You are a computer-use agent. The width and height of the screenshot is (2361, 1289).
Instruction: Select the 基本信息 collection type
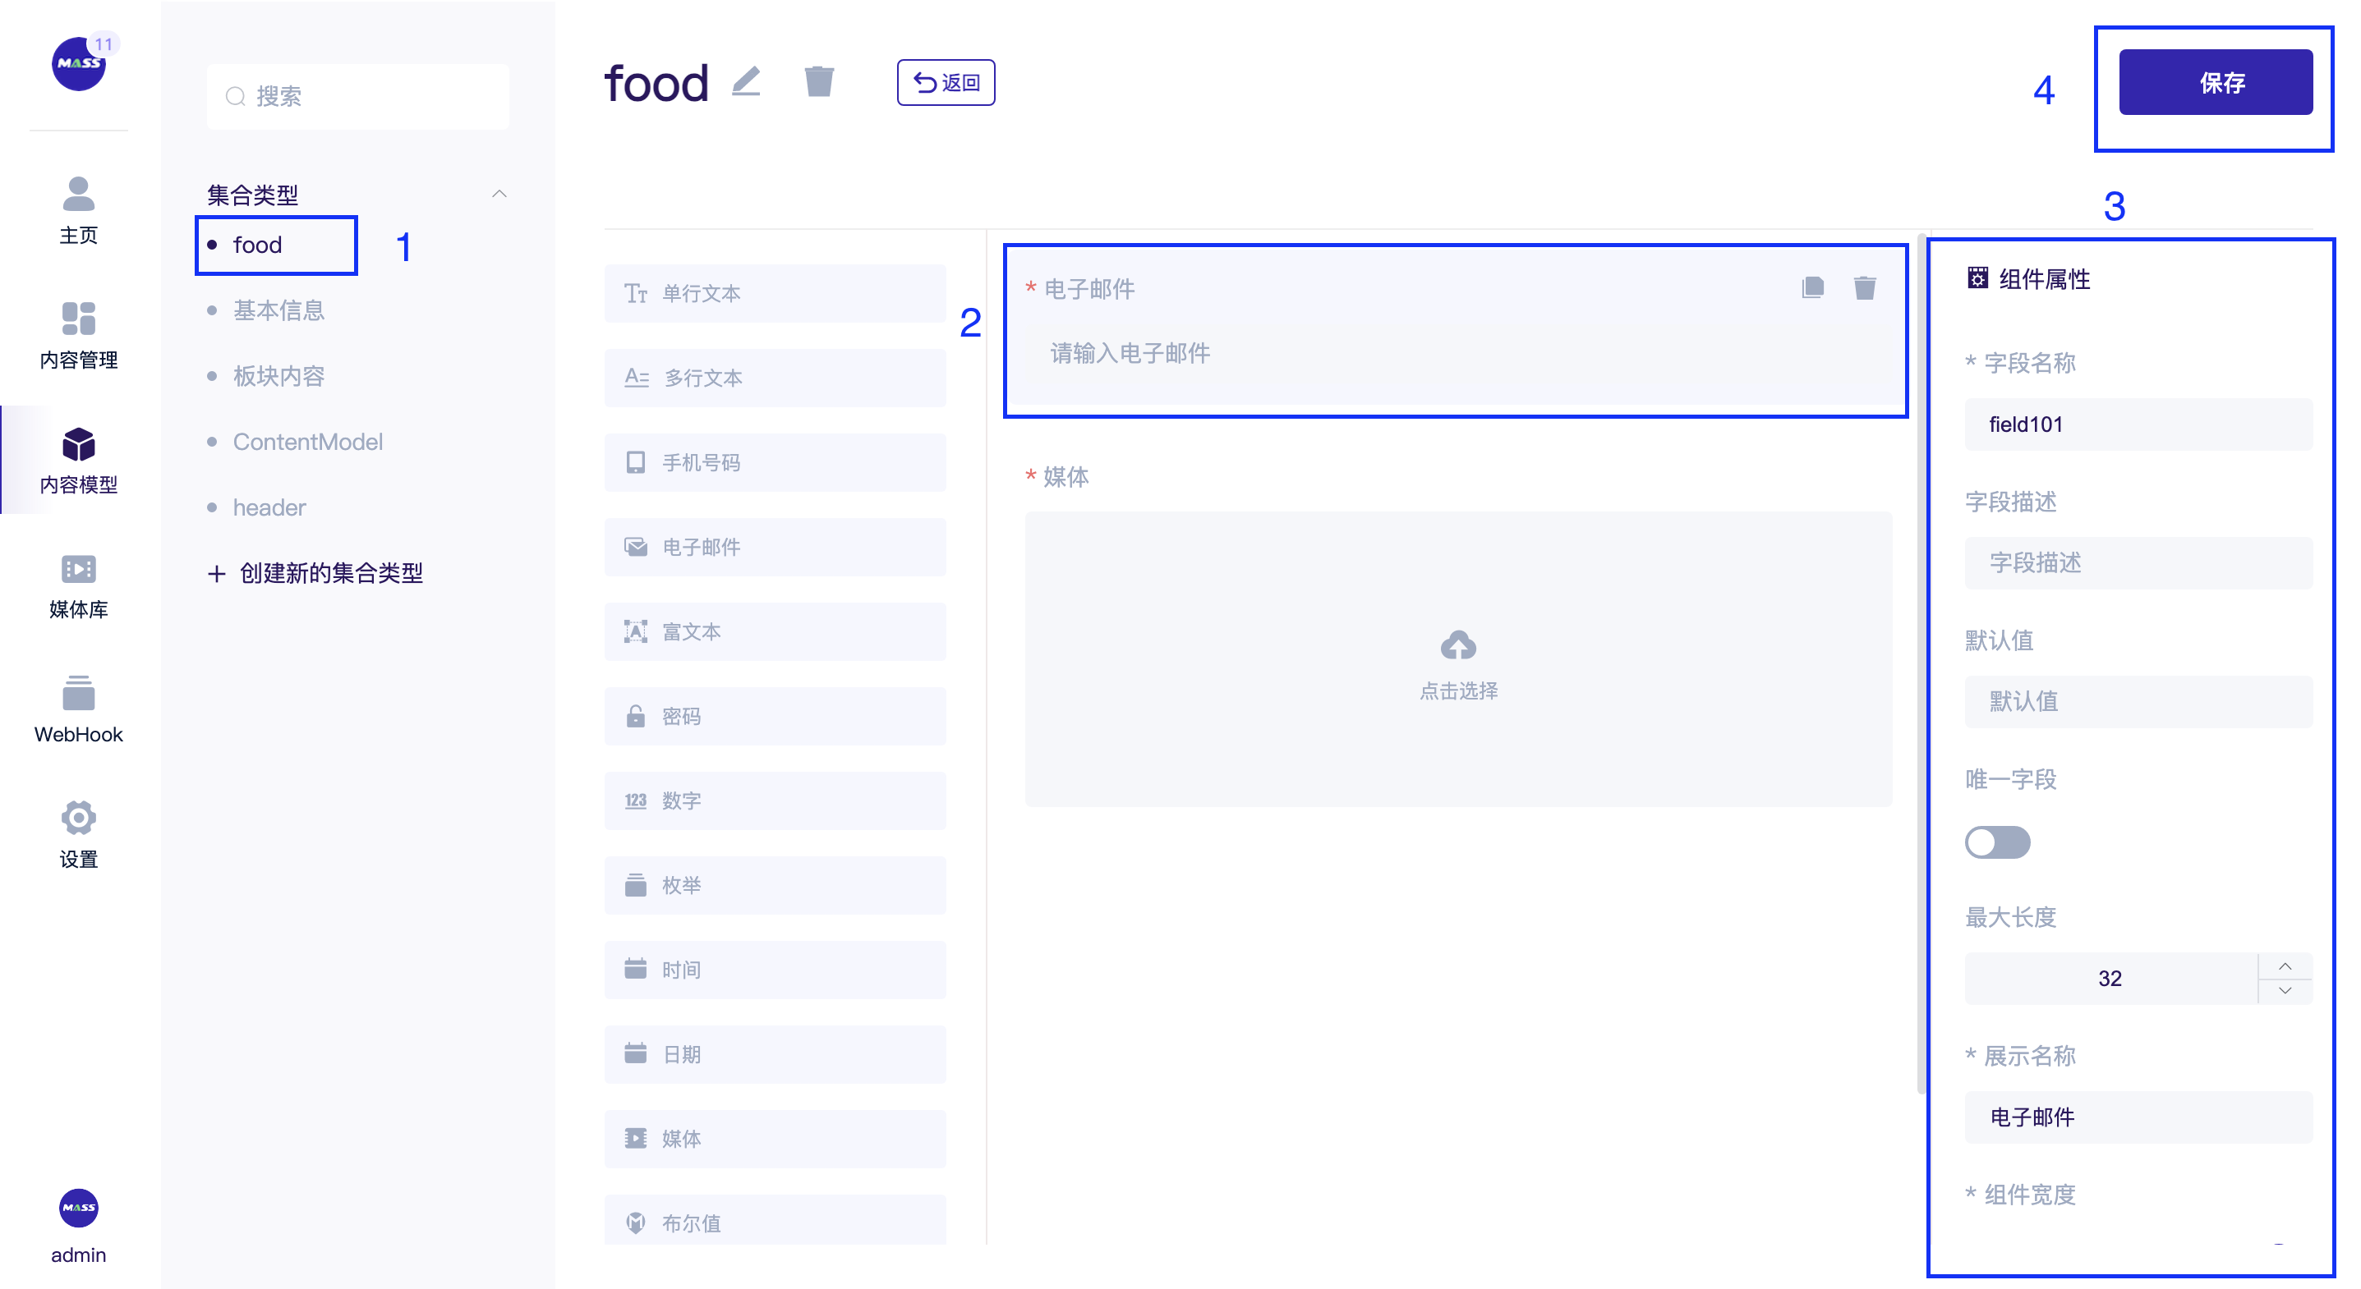click(278, 310)
